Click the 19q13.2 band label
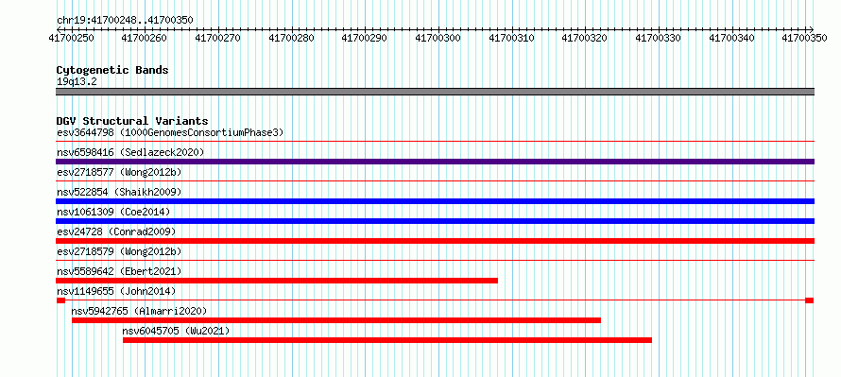 (x=77, y=82)
